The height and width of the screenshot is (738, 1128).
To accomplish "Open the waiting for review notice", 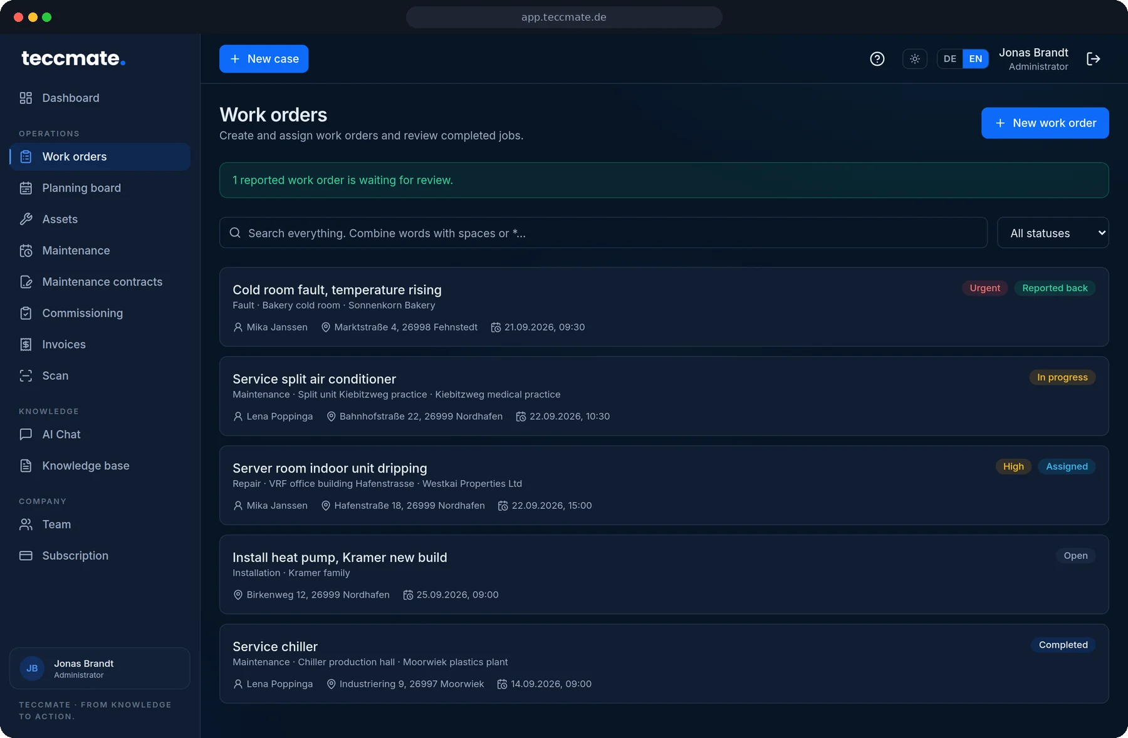I will 664,180.
